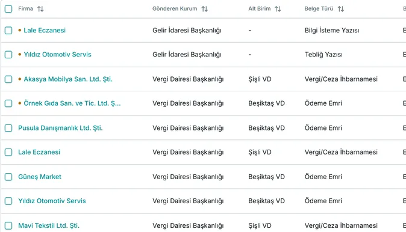
Task: Select checkbox for Akasya Mobilya San. Ltd. Şti.
Action: [x=8, y=79]
